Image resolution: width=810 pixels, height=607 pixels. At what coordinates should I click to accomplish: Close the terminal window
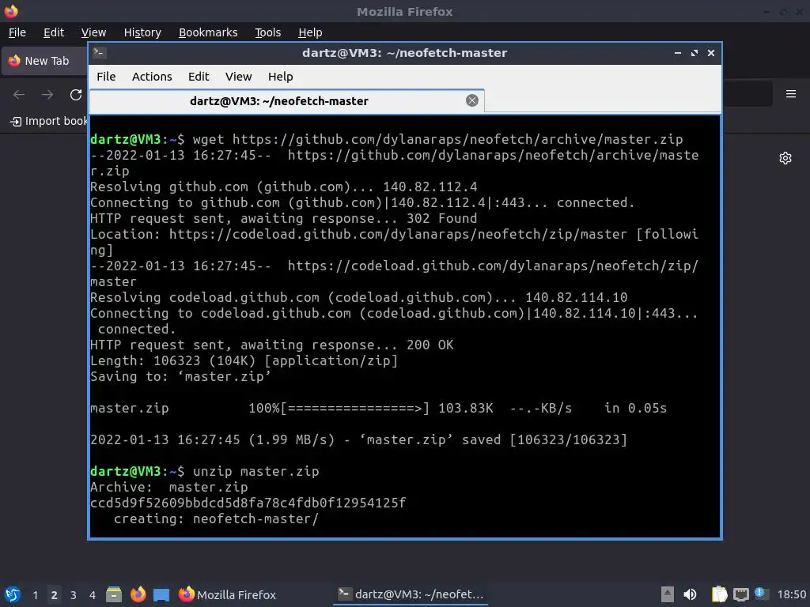[x=711, y=53]
